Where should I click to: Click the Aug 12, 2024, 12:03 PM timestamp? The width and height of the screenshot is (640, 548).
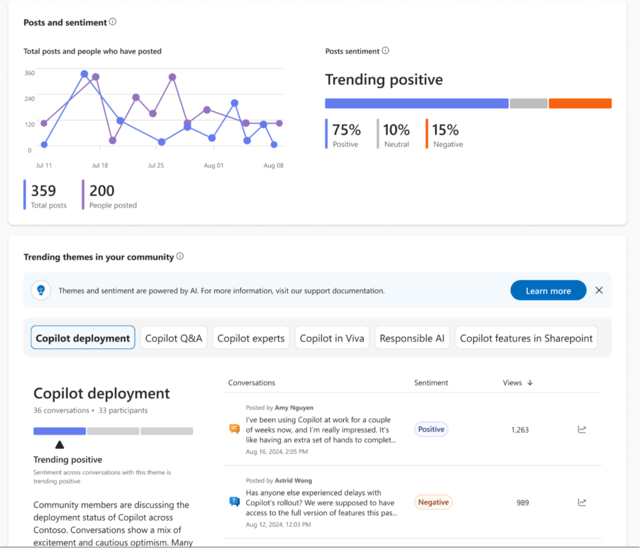pos(278,524)
